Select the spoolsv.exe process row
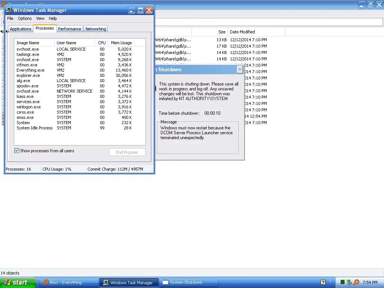Viewport: 384px width, 288px height. pyautogui.click(x=74, y=86)
